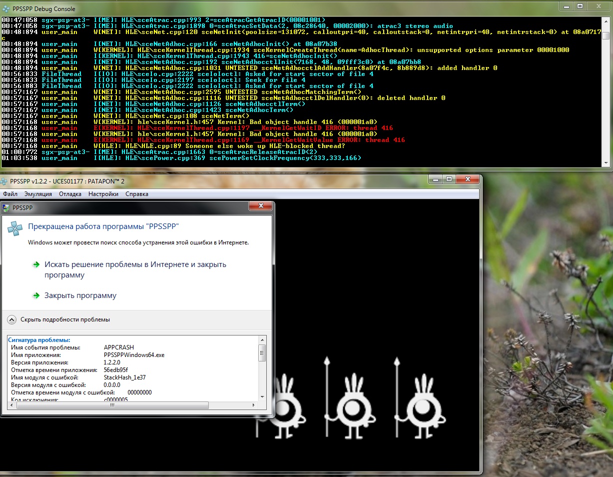Image resolution: width=613 pixels, height=477 pixels.
Task: Open the Настройки menu
Action: coord(104,194)
